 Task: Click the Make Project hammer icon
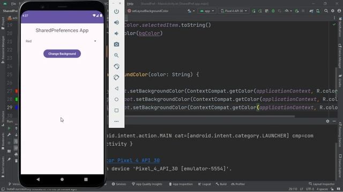coord(189,11)
